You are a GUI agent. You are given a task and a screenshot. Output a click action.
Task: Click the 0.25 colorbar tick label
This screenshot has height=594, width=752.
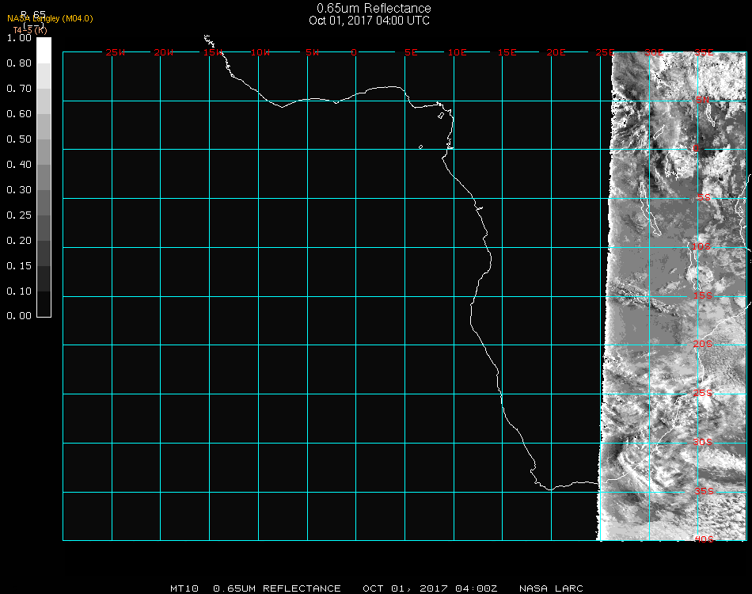pos(18,215)
